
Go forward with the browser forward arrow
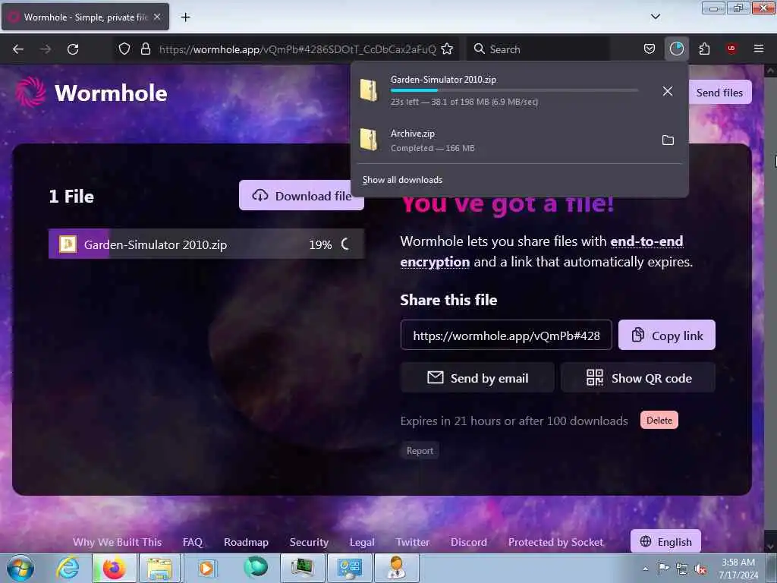click(46, 49)
